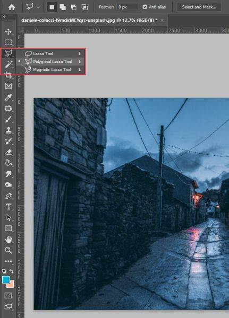
Task: Open the peach background color swatch
Action: click(x=11, y=285)
